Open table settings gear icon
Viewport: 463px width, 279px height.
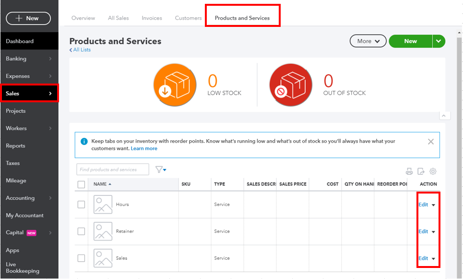433,171
